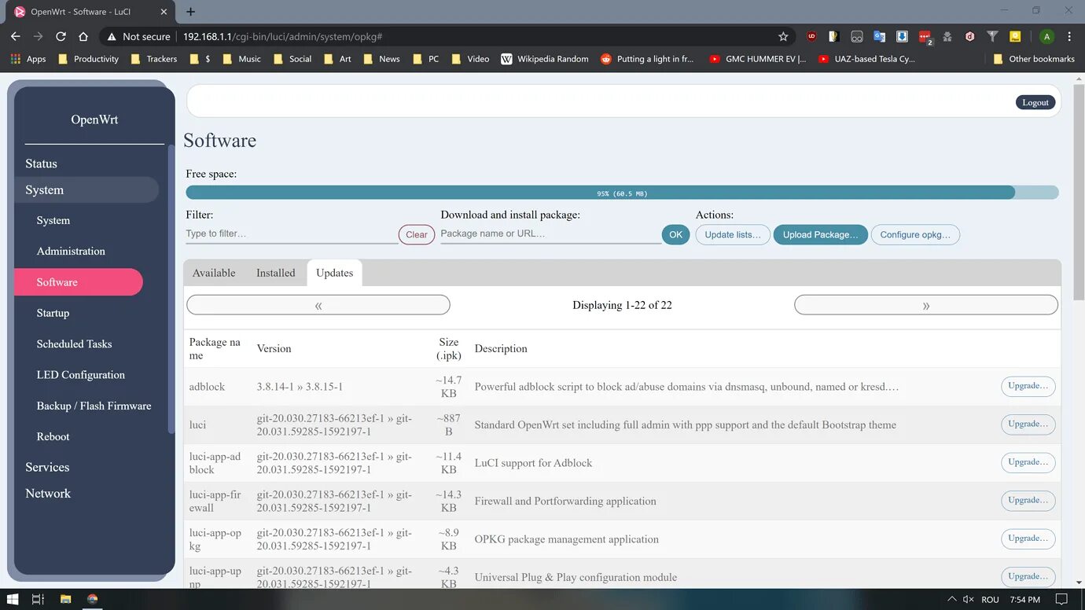Open the Trackers bookmarks folder
This screenshot has height=610, width=1085.
[x=154, y=59]
